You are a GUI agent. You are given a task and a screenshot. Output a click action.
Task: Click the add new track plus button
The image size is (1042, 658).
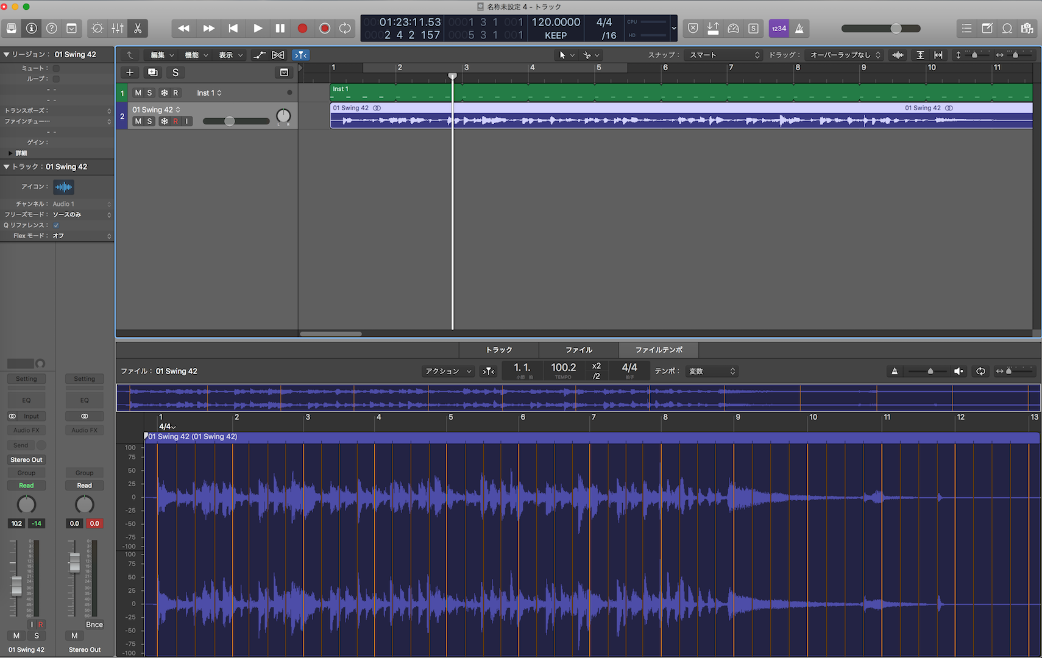coord(130,73)
